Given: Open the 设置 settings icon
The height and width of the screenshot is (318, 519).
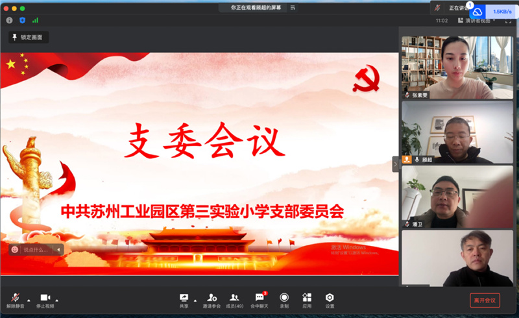Looking at the screenshot, I should 330,297.
